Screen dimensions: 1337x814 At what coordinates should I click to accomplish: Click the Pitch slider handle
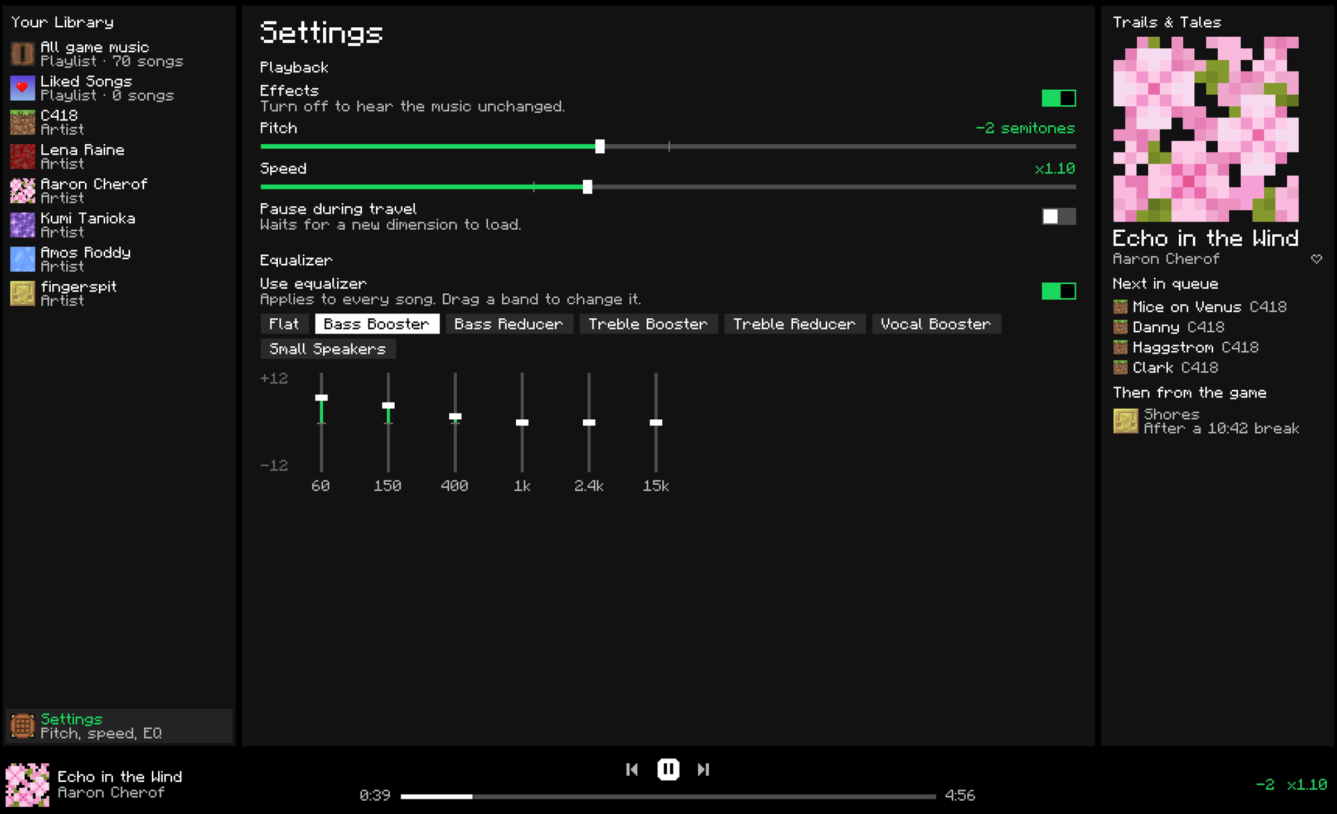(x=600, y=146)
